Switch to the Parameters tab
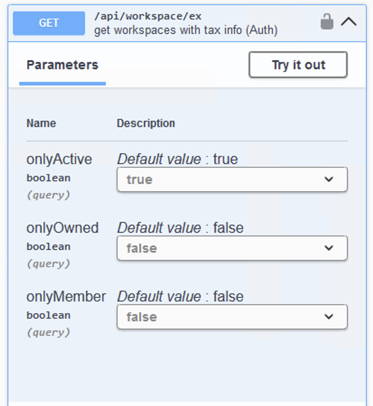 click(62, 65)
